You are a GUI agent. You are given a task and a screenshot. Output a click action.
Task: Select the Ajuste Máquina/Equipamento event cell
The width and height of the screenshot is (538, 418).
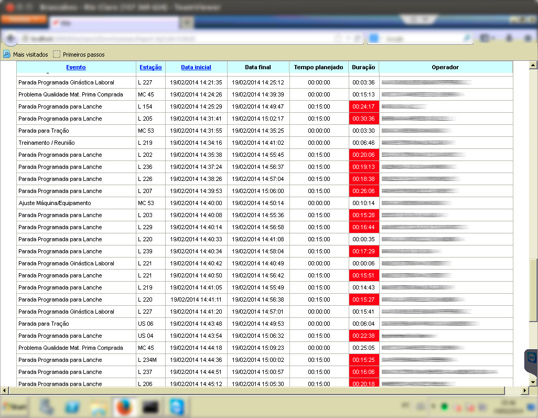76,203
